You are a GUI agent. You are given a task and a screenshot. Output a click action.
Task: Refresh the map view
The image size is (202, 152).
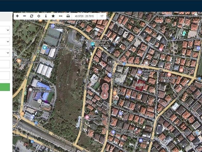pyautogui.click(x=32, y=16)
